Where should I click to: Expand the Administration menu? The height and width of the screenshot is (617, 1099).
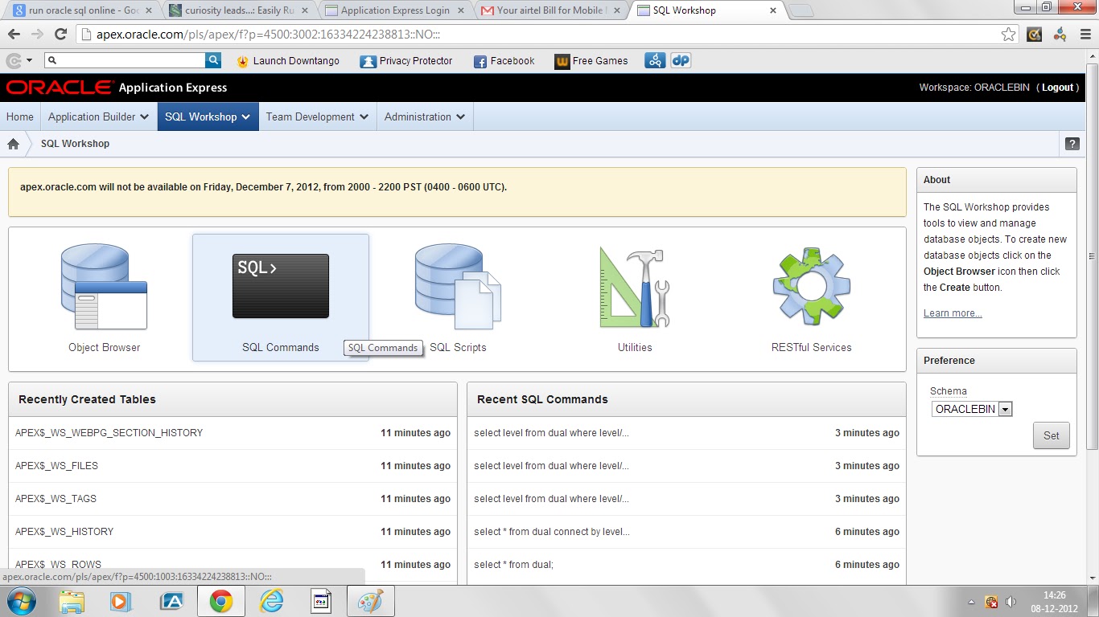[425, 116]
